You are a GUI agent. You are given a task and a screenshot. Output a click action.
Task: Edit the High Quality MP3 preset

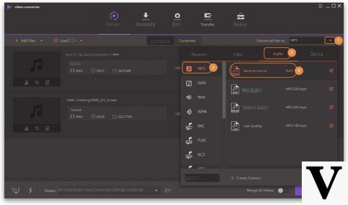click(331, 89)
